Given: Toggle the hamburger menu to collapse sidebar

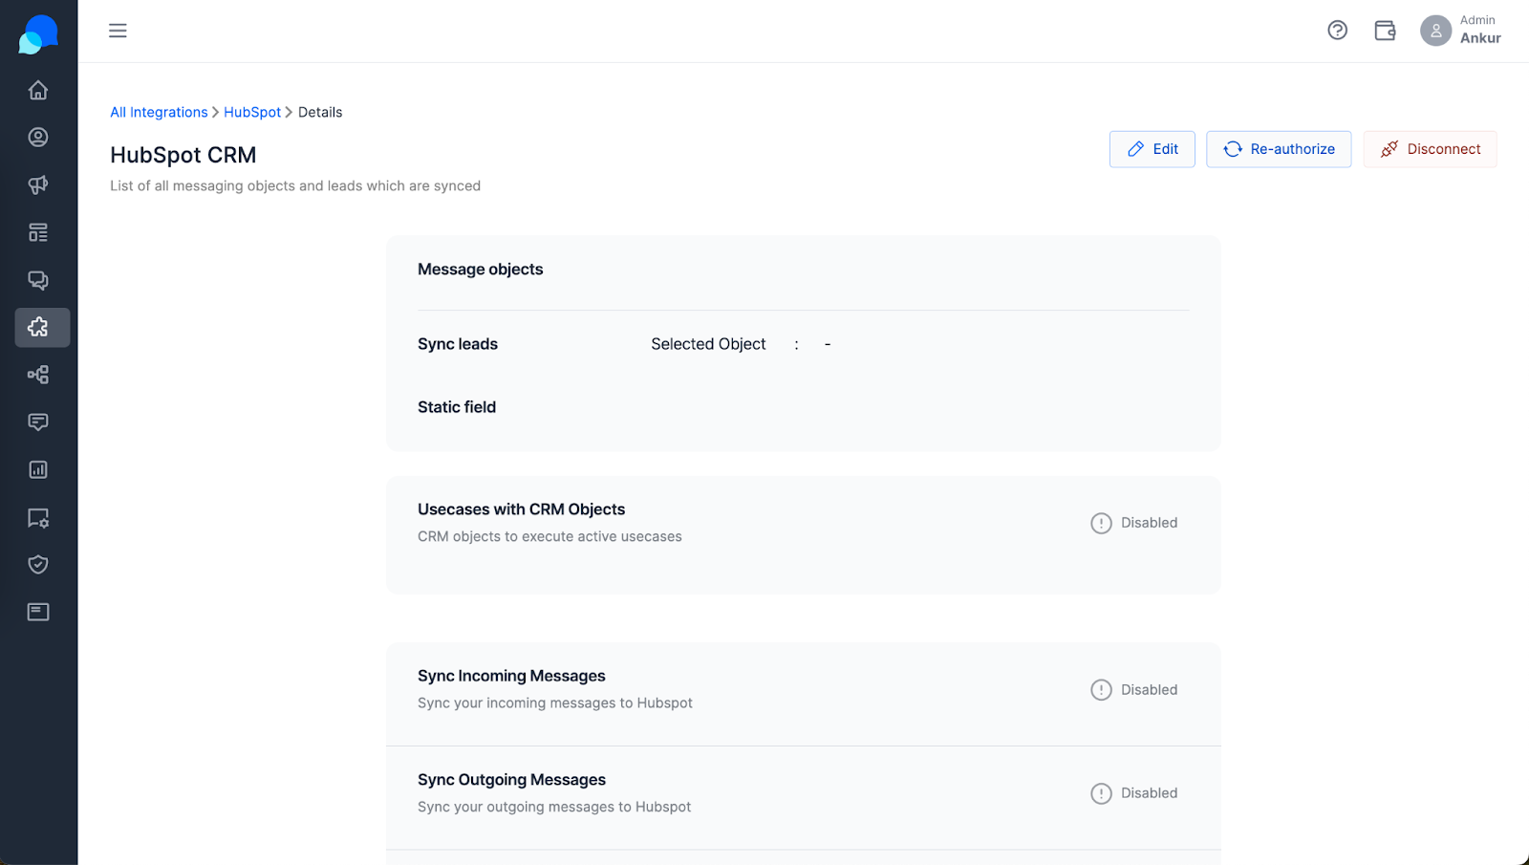Looking at the screenshot, I should tap(118, 31).
